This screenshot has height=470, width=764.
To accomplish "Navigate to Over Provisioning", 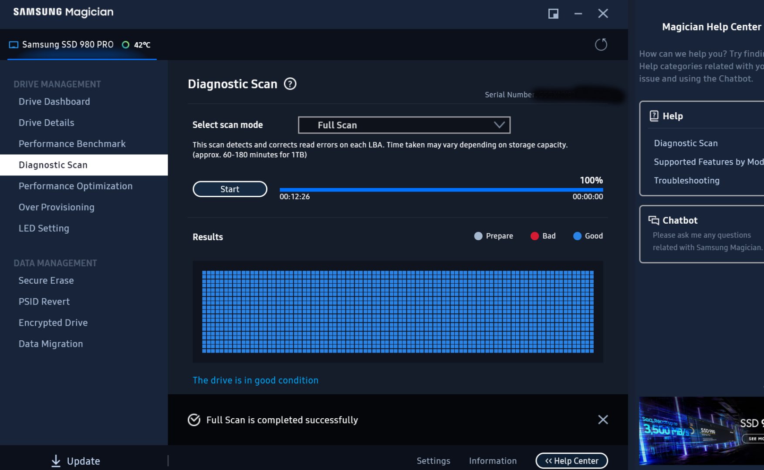I will click(57, 207).
